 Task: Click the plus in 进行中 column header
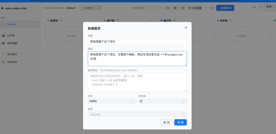pyautogui.click(x=208, y=21)
